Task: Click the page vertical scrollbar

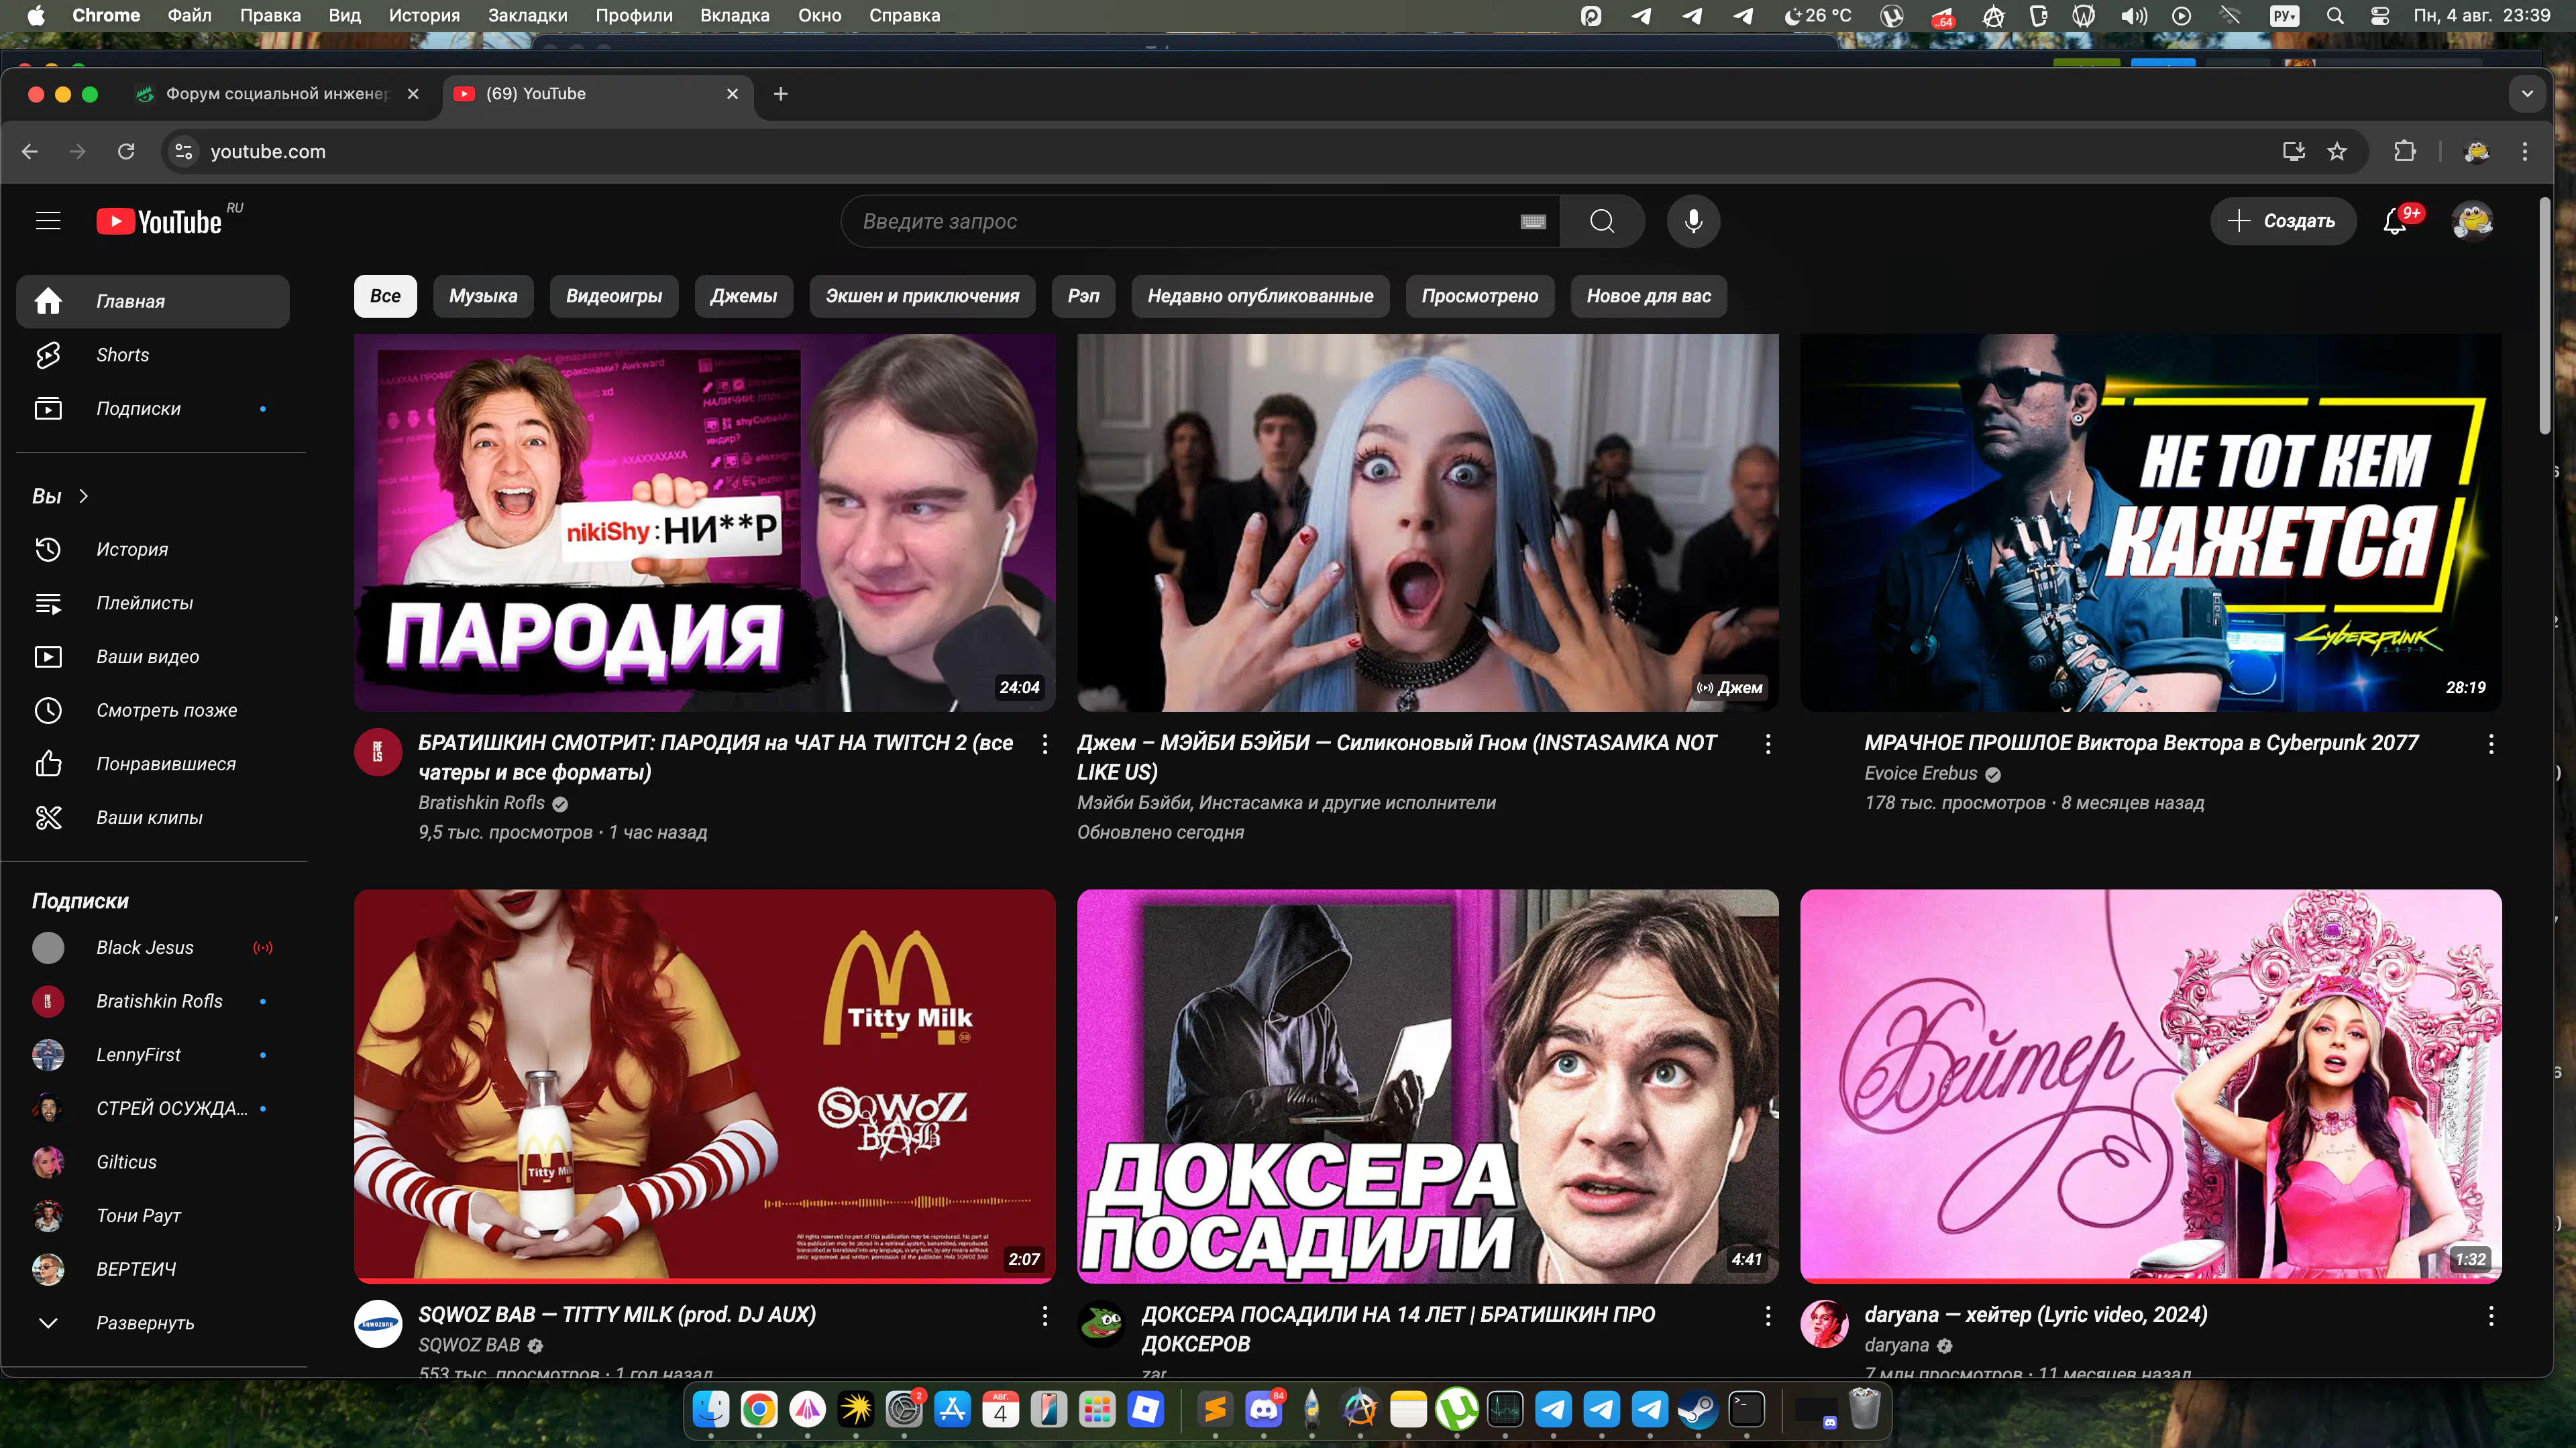Action: (2544, 316)
